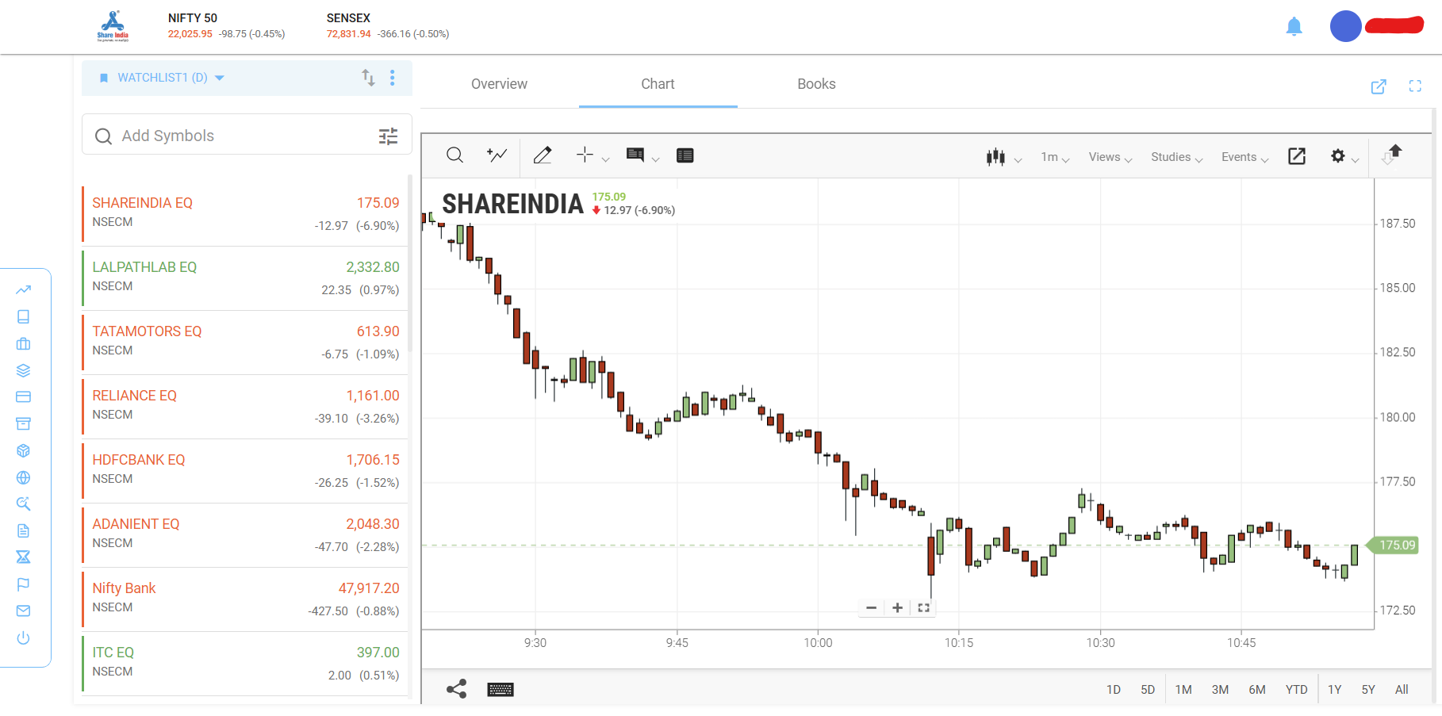The width and height of the screenshot is (1442, 716).
Task: Click the portfolio briefcase icon in left sidebar
Action: click(23, 343)
